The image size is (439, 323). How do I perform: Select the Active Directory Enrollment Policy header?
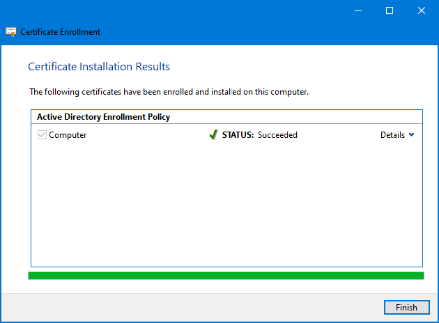104,117
